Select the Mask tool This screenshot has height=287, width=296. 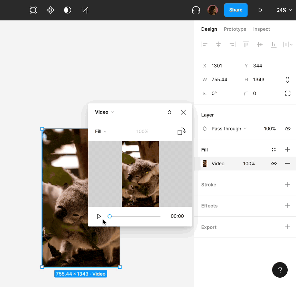[67, 10]
